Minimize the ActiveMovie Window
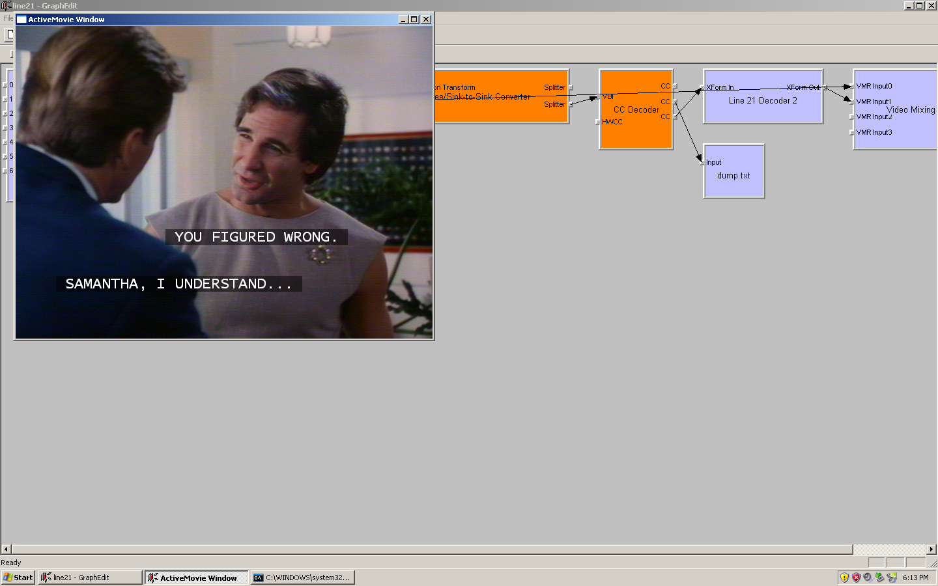938x586 pixels. click(403, 20)
